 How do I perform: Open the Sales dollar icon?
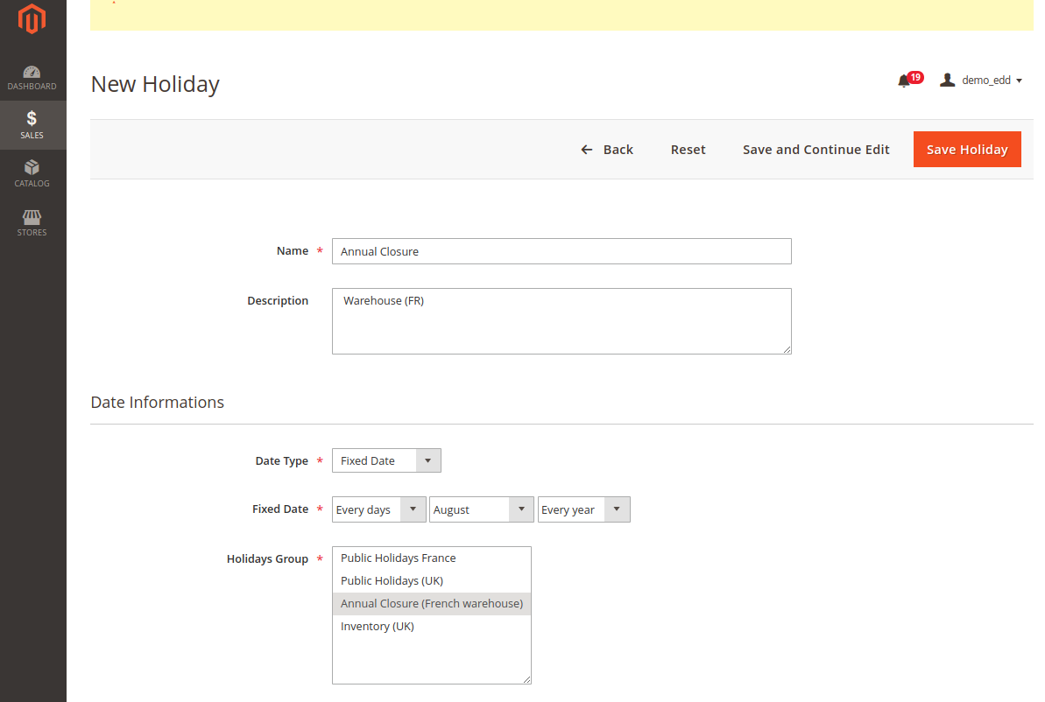click(32, 118)
